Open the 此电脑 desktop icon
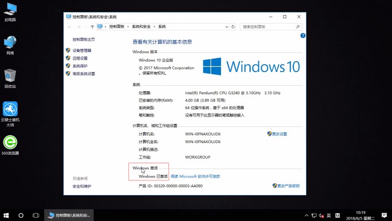This screenshot has height=221, width=392. click(10, 13)
